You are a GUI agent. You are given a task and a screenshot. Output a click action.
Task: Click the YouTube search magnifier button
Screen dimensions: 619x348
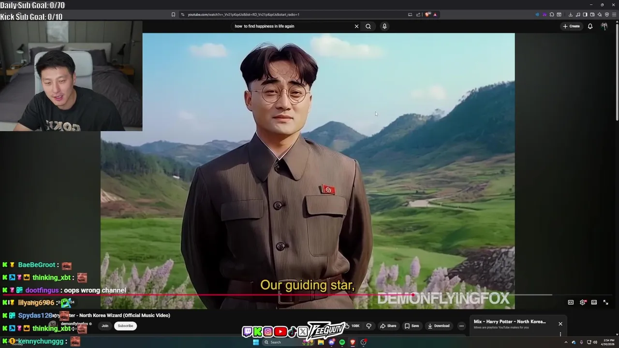(x=368, y=26)
